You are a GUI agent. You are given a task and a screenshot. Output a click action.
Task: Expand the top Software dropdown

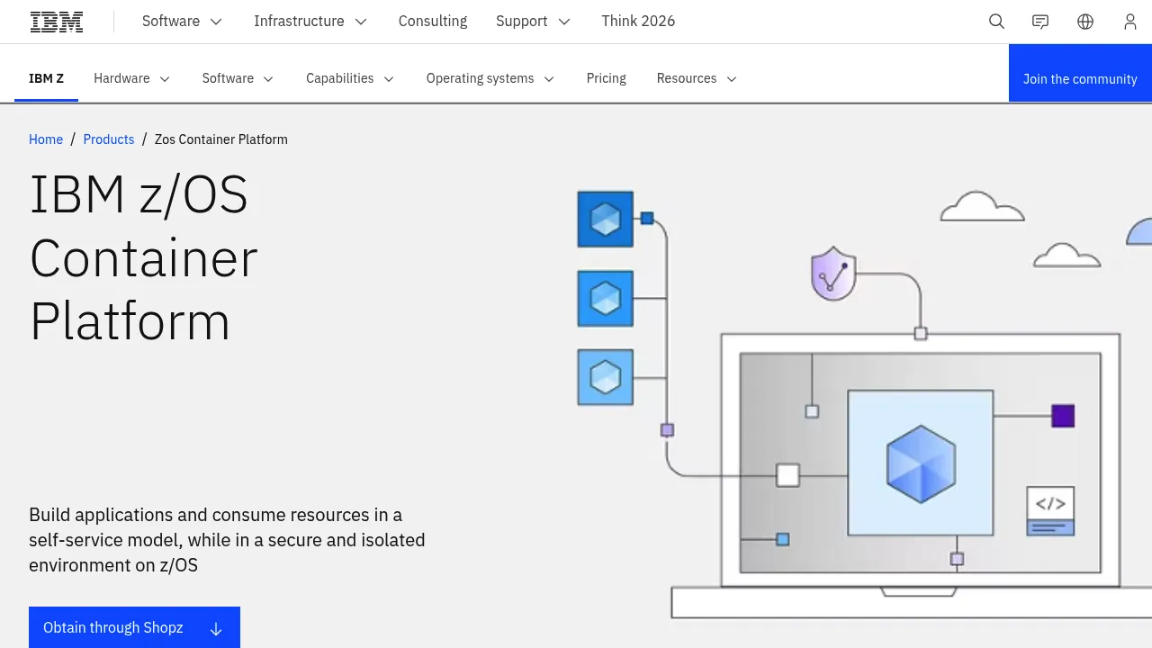(183, 22)
